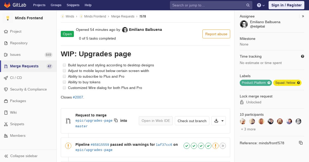Click the Issues sidebar icon
Image resolution: width=309 pixels, height=162 pixels.
click(6, 55)
